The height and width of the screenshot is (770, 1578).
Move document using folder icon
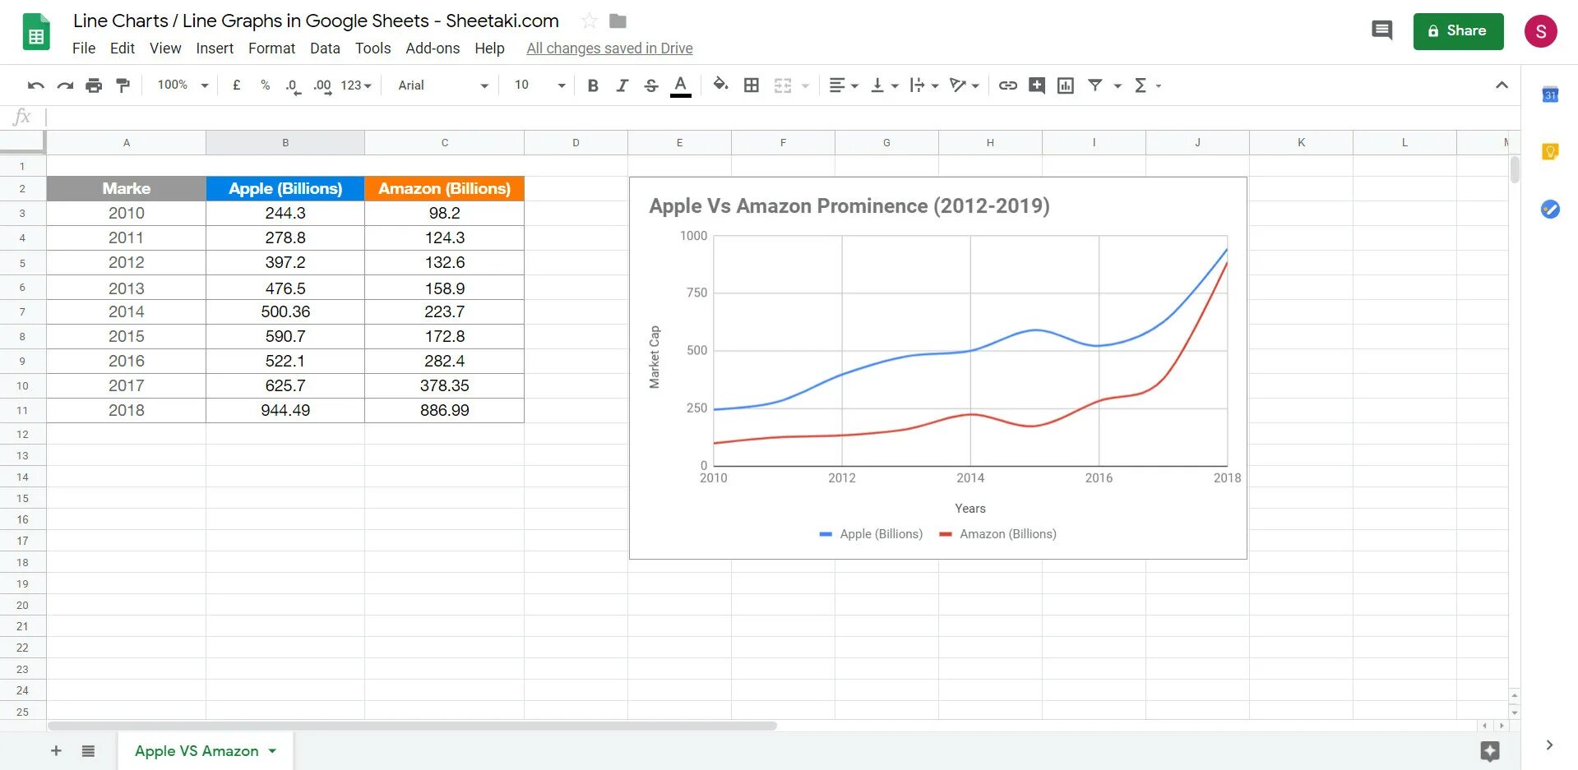(618, 21)
